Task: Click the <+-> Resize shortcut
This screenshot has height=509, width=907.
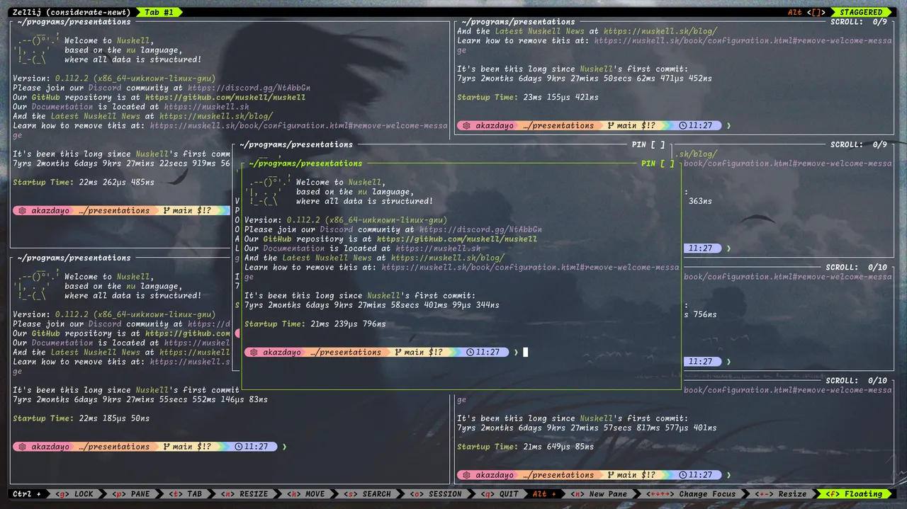Action: (779, 494)
